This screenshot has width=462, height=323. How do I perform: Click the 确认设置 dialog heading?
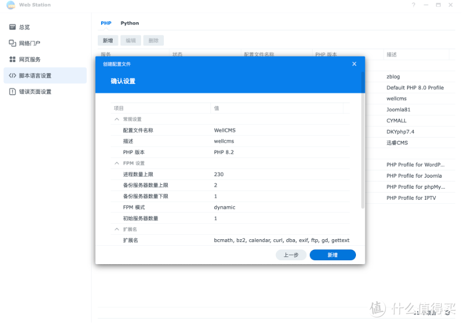pos(123,81)
